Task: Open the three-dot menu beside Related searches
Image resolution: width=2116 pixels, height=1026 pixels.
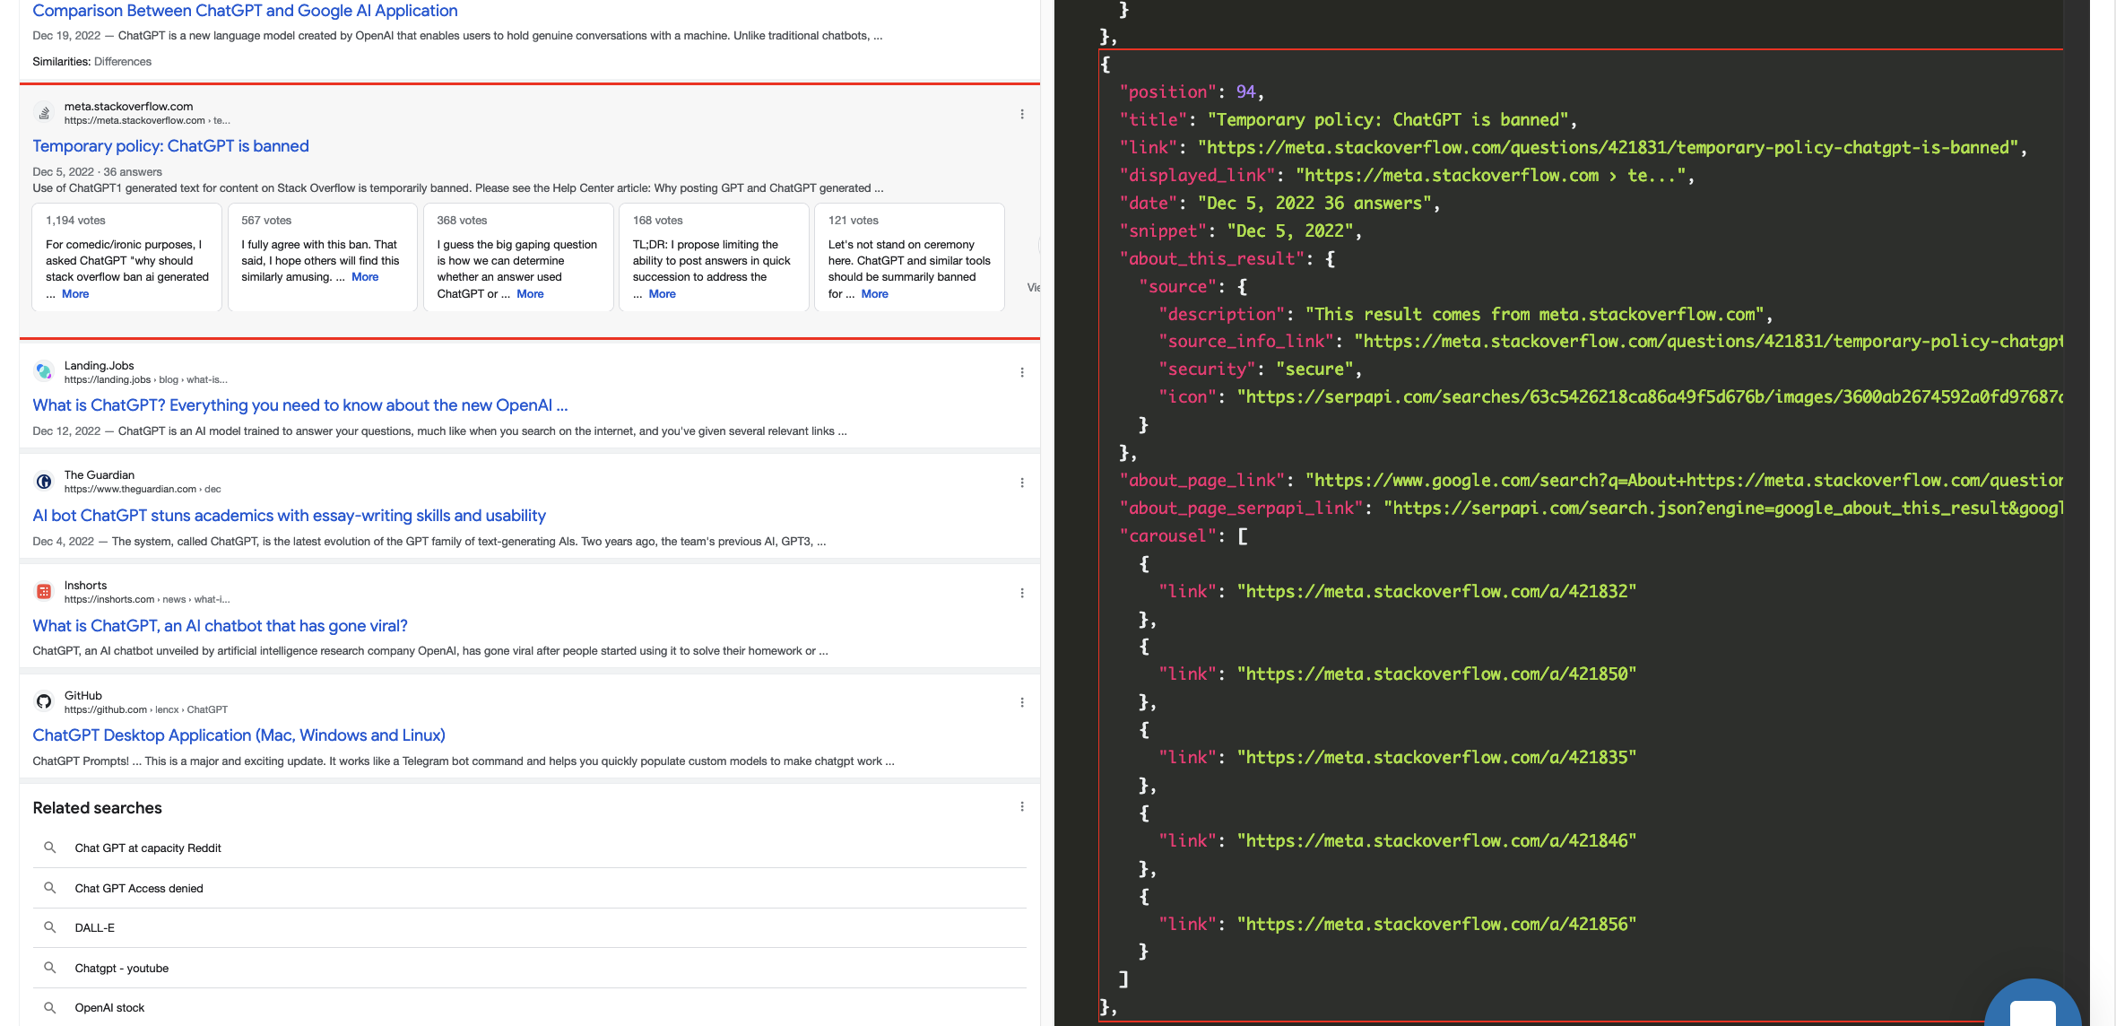Action: [1023, 806]
